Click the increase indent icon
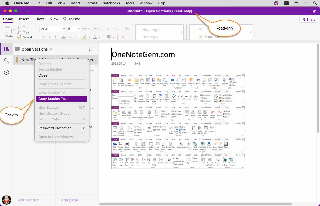 point(116,29)
